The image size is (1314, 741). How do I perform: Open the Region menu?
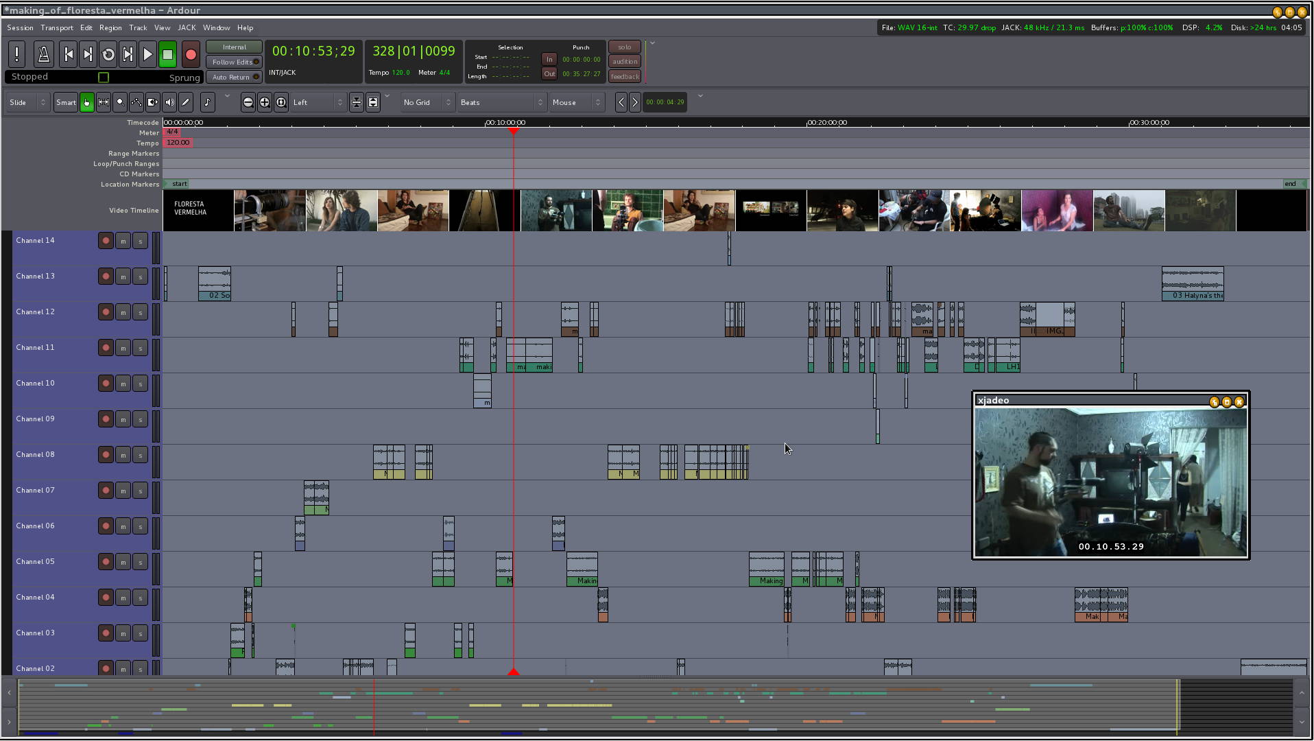pos(110,27)
